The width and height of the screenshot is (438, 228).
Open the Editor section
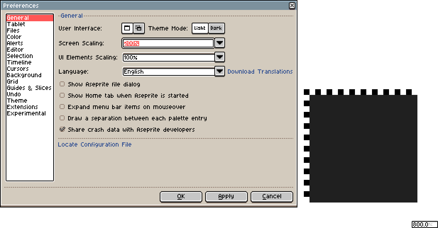click(30, 50)
